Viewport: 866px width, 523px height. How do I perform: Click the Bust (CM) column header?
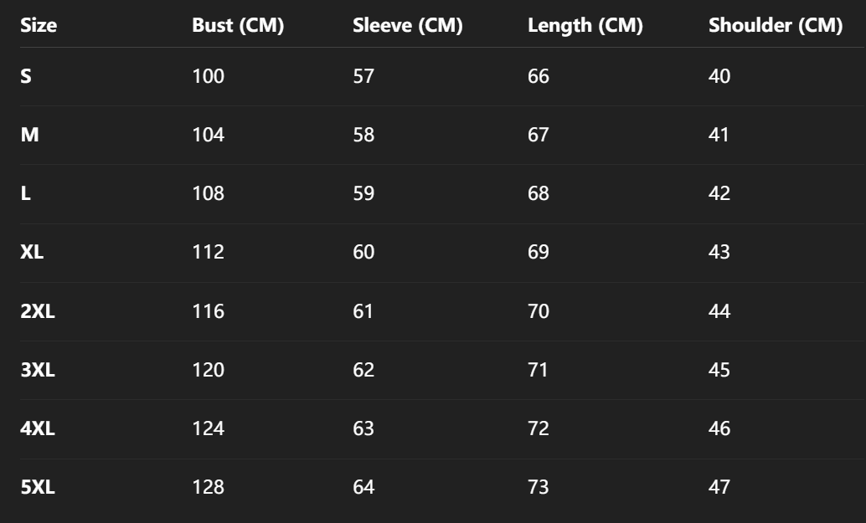point(238,26)
